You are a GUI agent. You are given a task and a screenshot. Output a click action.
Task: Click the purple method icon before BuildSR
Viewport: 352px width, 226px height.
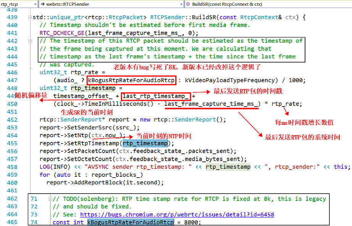[x=188, y=4]
